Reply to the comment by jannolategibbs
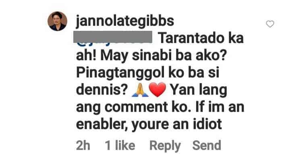 pos(165,146)
